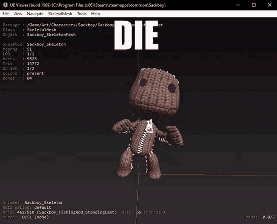
Task: Click the Unreal Engine logo icon in title bar
Action: pos(5,5)
